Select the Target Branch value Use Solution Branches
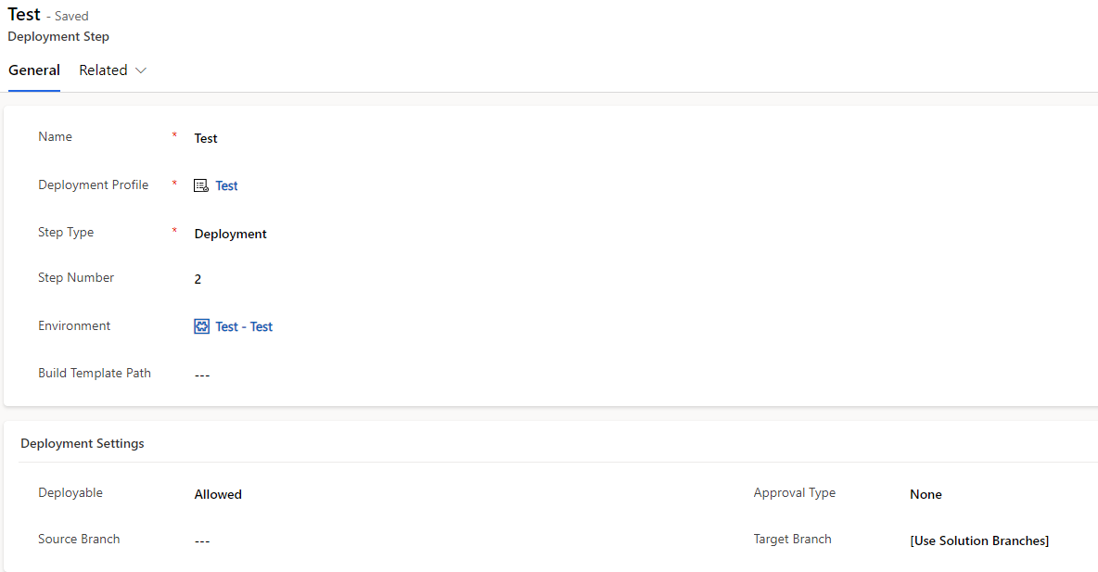The width and height of the screenshot is (1098, 572). (x=979, y=540)
